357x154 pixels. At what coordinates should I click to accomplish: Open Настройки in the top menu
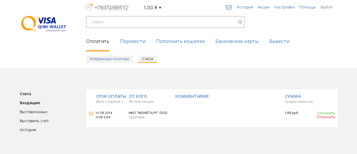pos(284,7)
